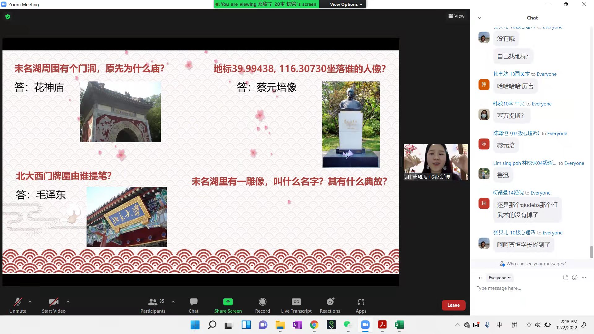Viewport: 594px width, 334px height.
Task: Attach a file in the chat
Action: (x=566, y=277)
